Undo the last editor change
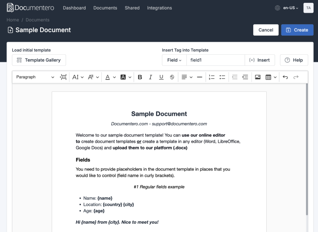This screenshot has width=318, height=232. [285, 77]
